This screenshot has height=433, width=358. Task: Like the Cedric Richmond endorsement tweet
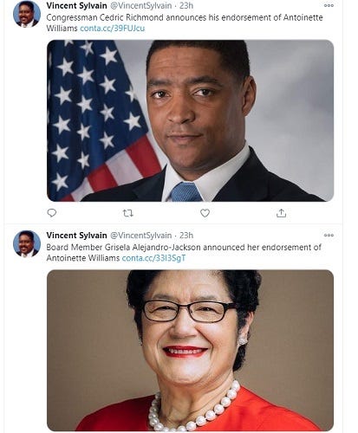coord(205,213)
